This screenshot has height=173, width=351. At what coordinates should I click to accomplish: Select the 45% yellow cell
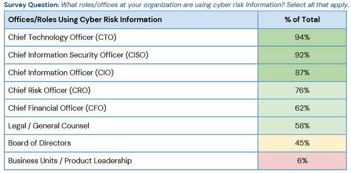302,143
